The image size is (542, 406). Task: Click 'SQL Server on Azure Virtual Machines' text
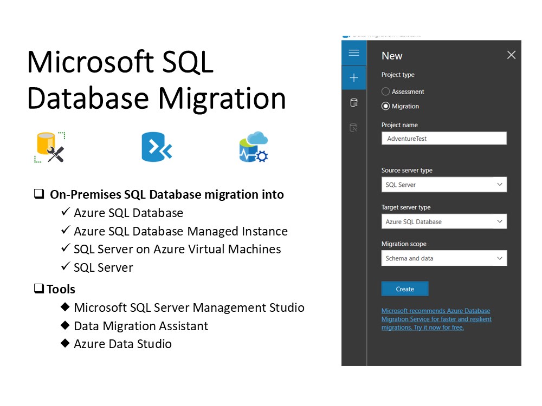[177, 249]
